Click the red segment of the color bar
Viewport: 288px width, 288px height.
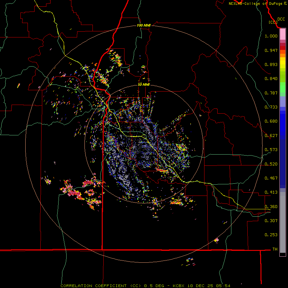283,48
